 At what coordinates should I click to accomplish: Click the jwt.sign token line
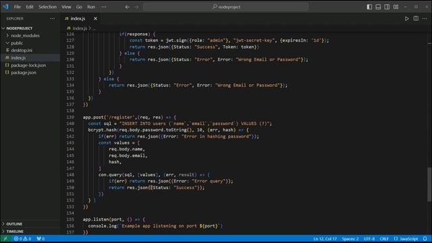pyautogui.click(x=230, y=40)
